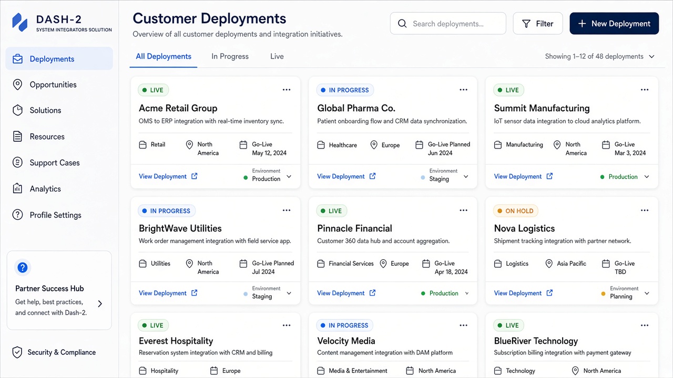Open View Deployment link for Nova Logistics
The image size is (673, 378).
point(524,293)
